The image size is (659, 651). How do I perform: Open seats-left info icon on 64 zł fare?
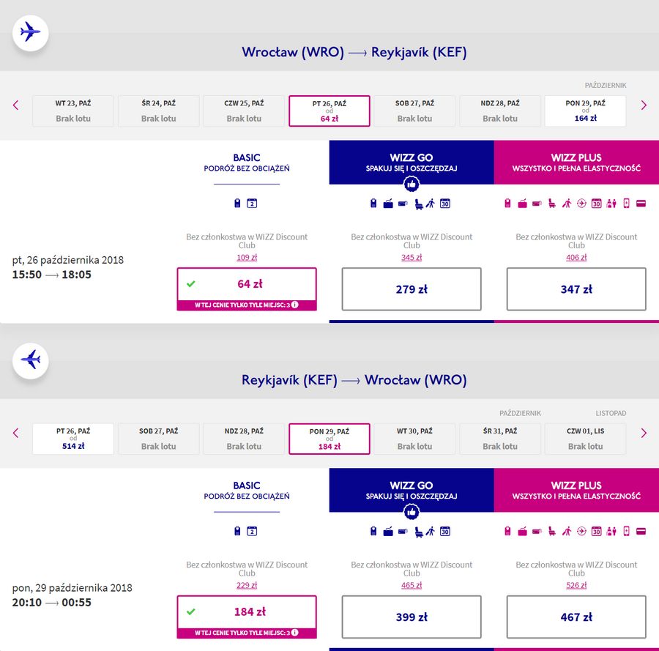coord(295,305)
